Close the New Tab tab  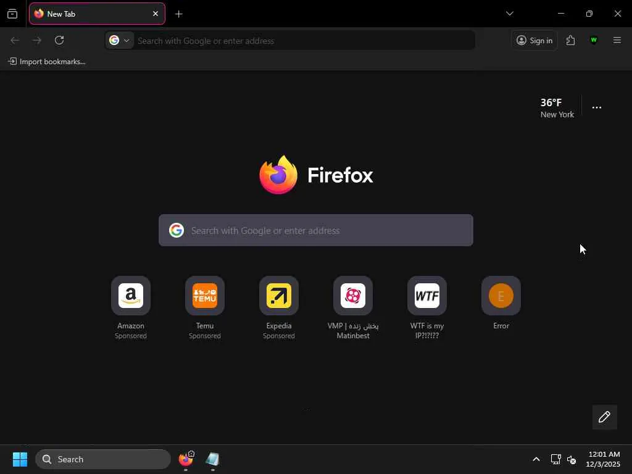(x=155, y=14)
